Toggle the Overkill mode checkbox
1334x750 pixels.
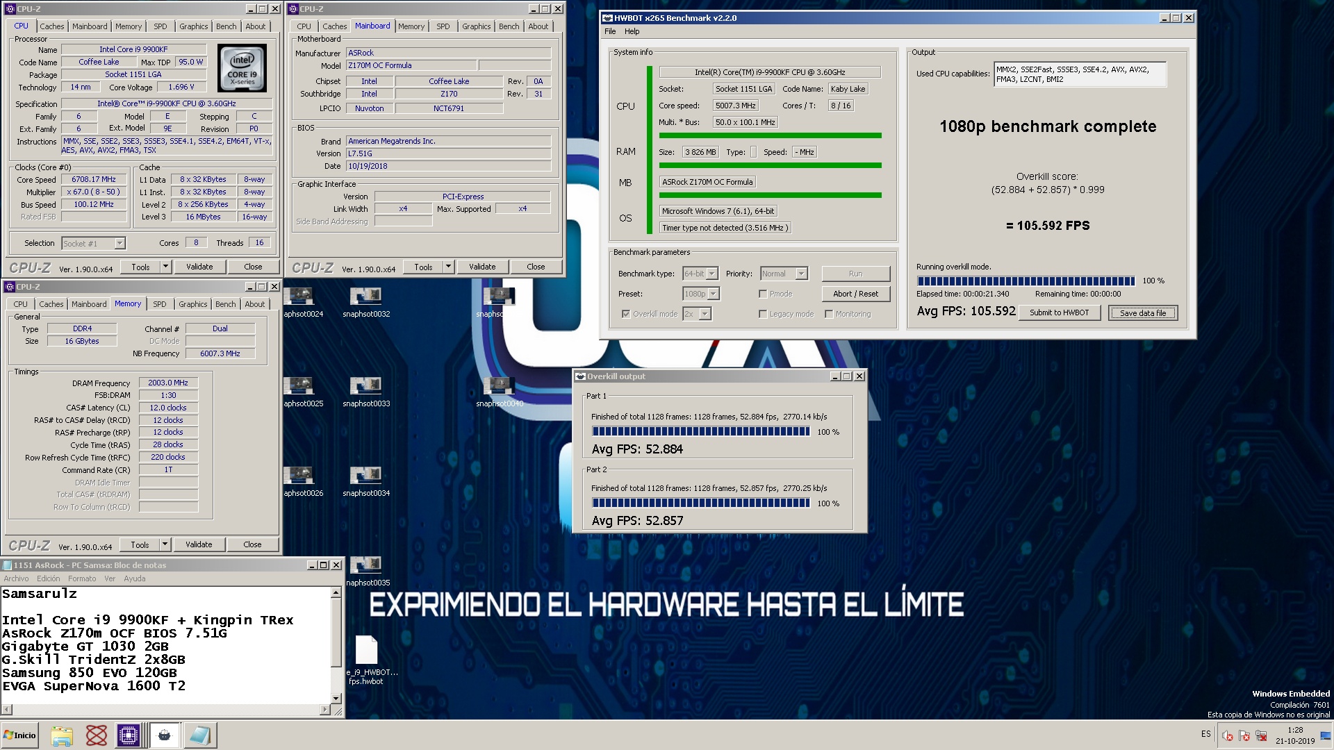point(625,315)
